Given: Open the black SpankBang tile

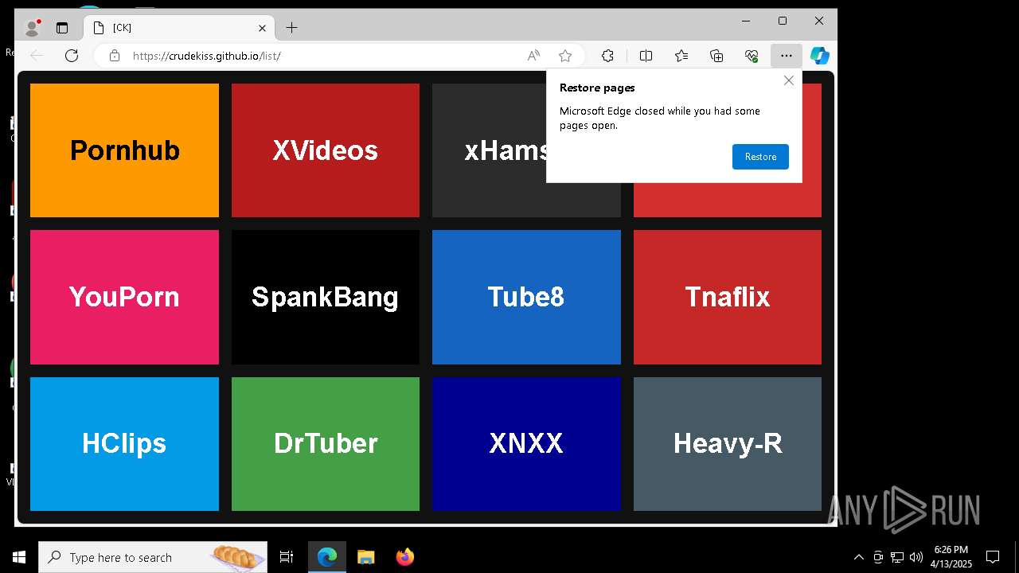Looking at the screenshot, I should tap(326, 297).
